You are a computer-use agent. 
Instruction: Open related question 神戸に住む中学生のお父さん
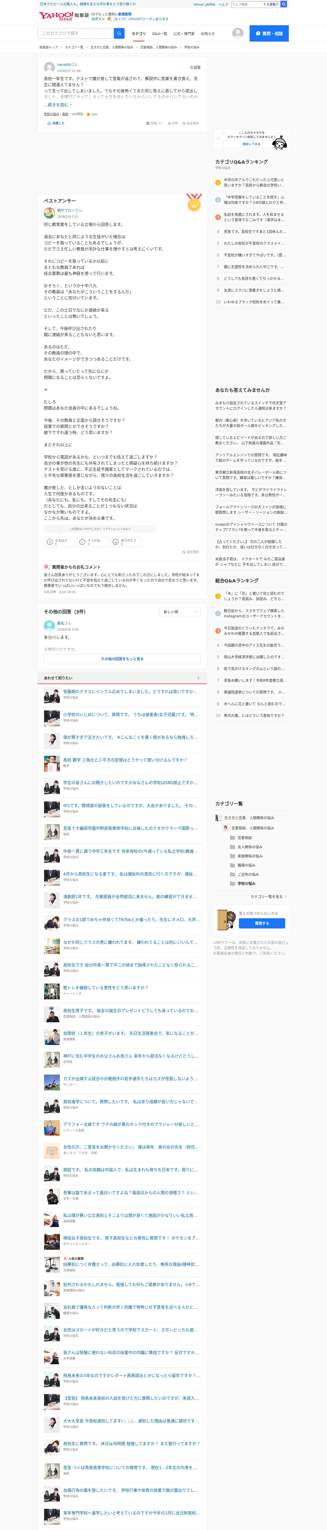coord(131,1055)
